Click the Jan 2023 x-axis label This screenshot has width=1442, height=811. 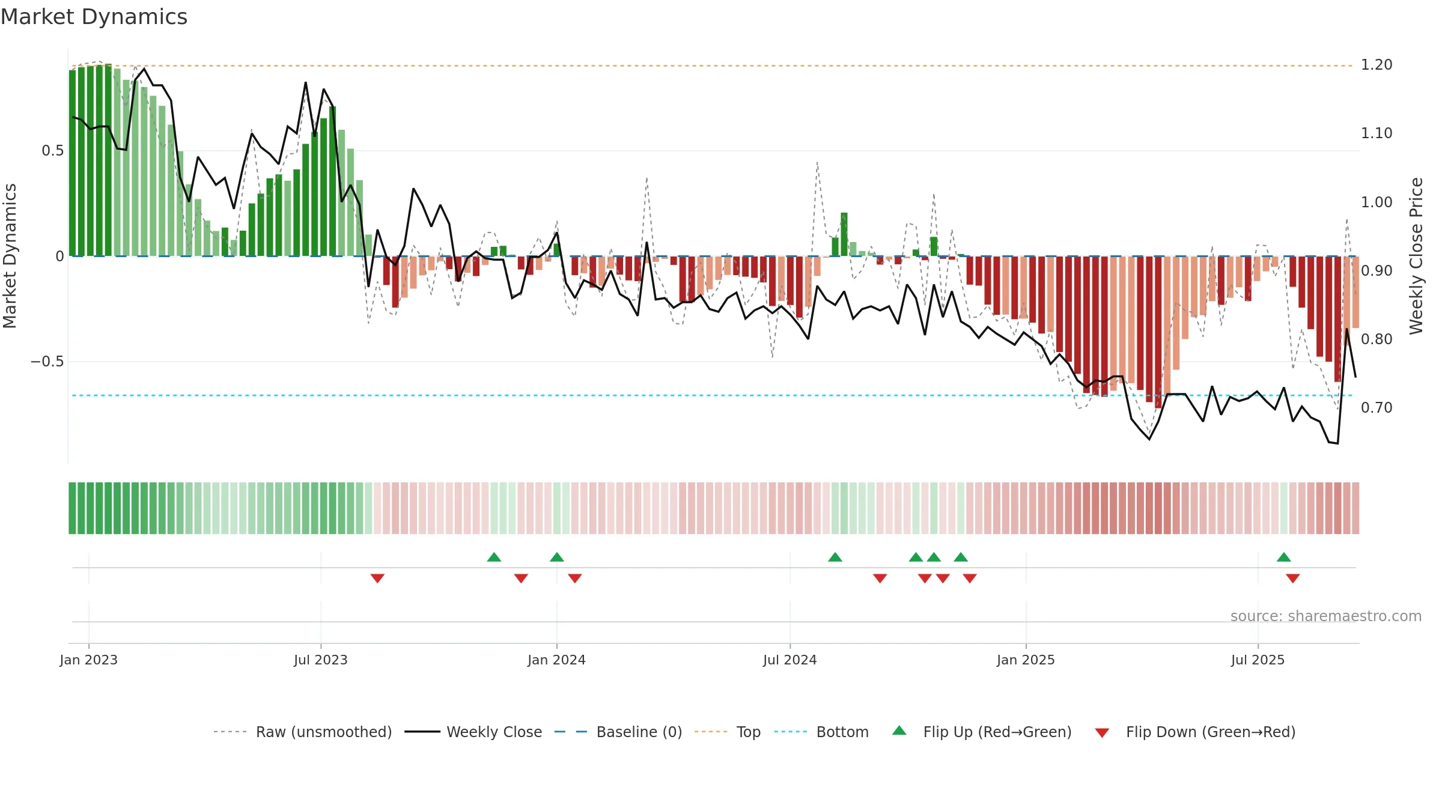tap(89, 660)
